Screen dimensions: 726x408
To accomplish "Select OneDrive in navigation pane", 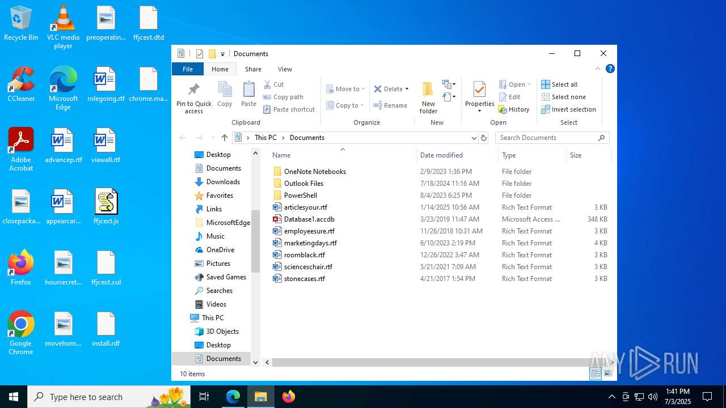I will pos(220,250).
